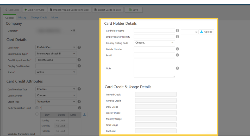Switch to the History tab
250x140 pixels.
22,18
